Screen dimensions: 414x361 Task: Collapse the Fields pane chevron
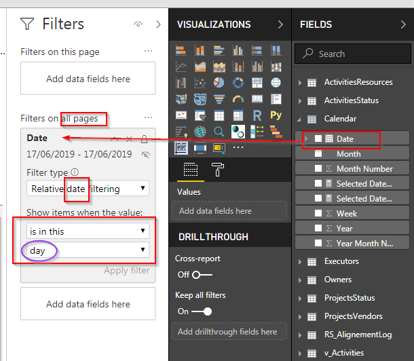403,24
